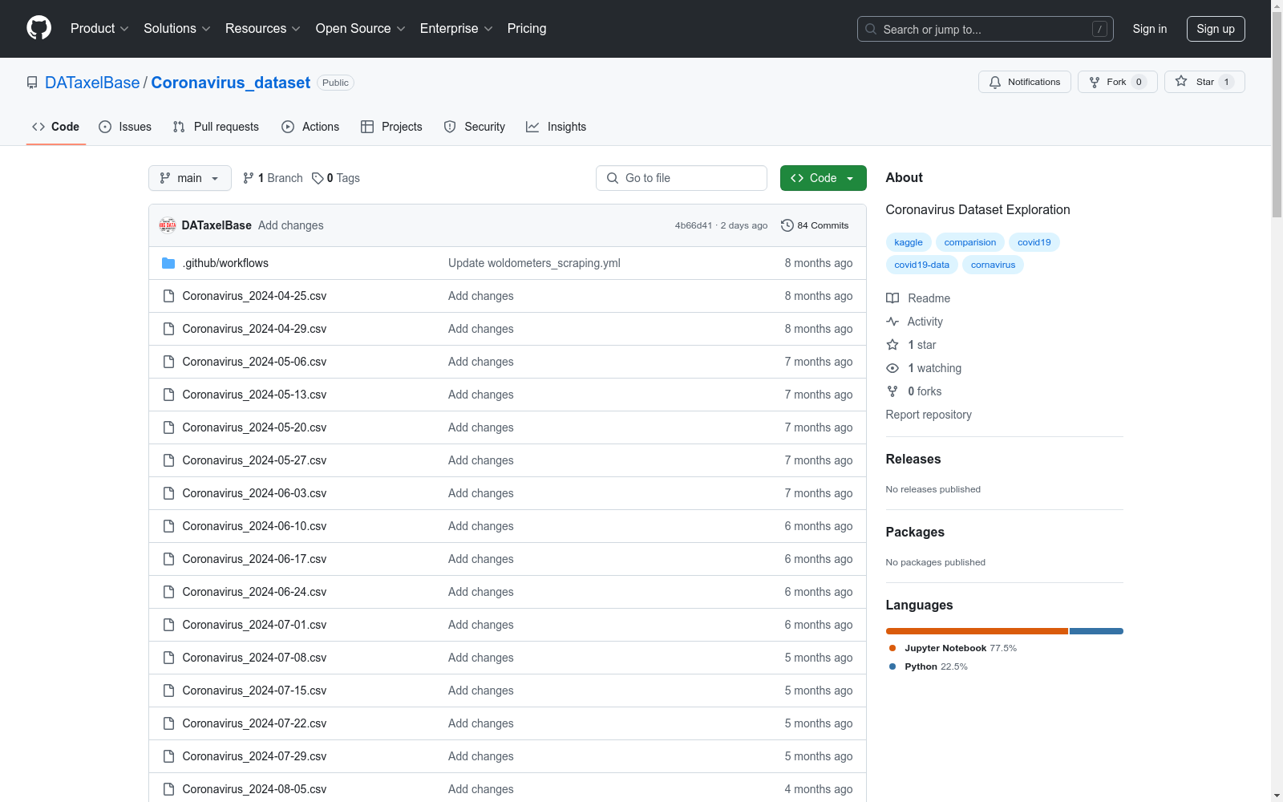1283x802 pixels.
Task: Click the Jupyter Notebook orange language bar
Action: tap(977, 631)
